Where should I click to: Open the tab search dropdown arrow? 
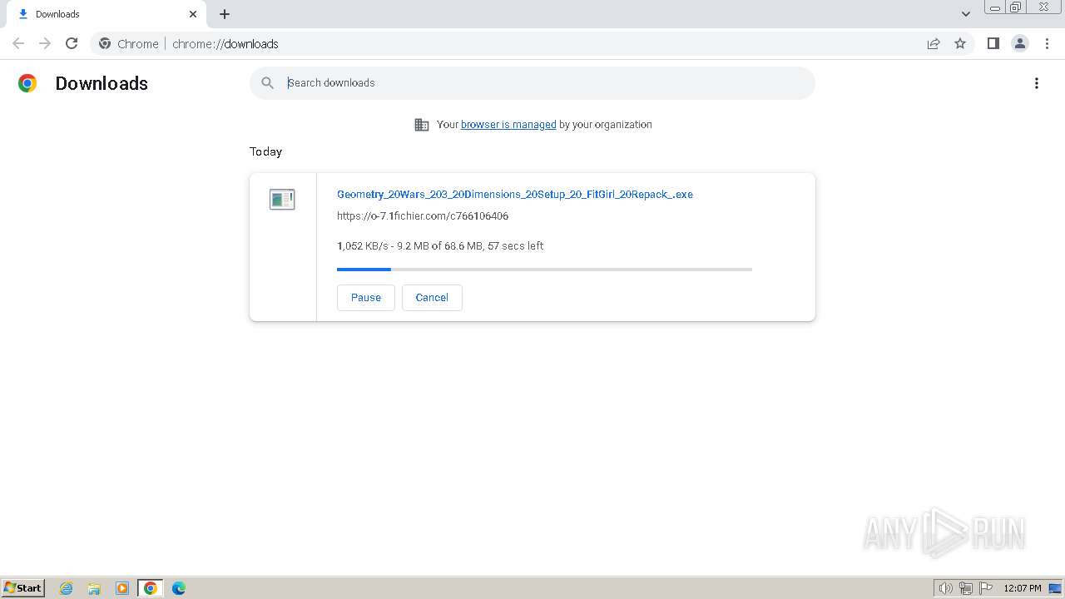point(966,14)
